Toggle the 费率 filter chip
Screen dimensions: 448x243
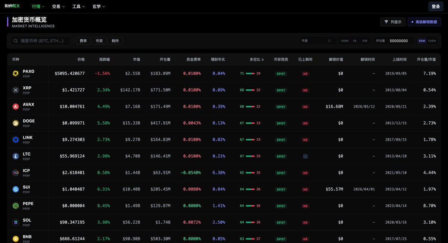pos(83,41)
